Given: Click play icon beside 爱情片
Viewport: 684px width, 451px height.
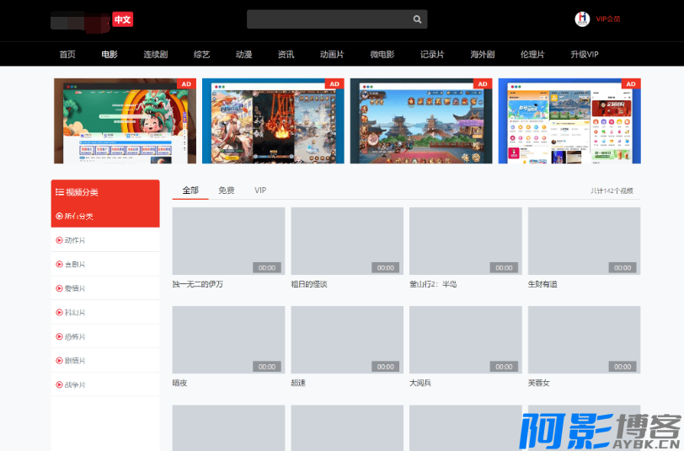Looking at the screenshot, I should pos(59,288).
